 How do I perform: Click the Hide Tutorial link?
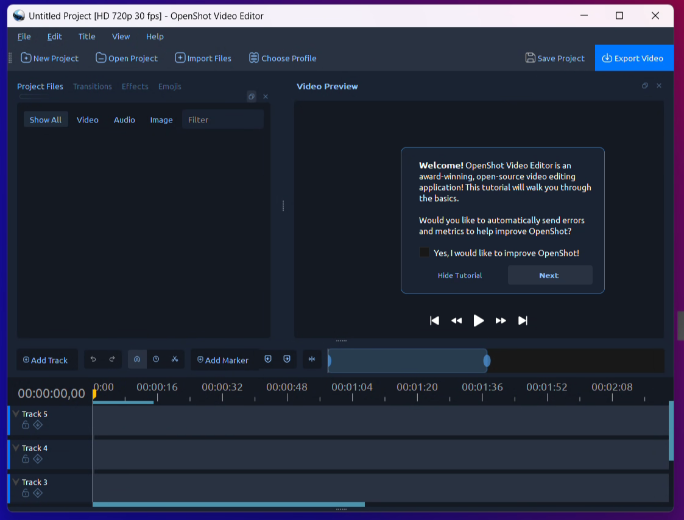point(460,275)
